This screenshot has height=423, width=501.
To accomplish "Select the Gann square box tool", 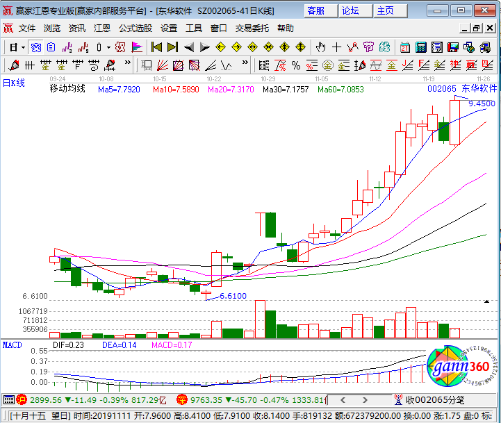I will (147, 65).
